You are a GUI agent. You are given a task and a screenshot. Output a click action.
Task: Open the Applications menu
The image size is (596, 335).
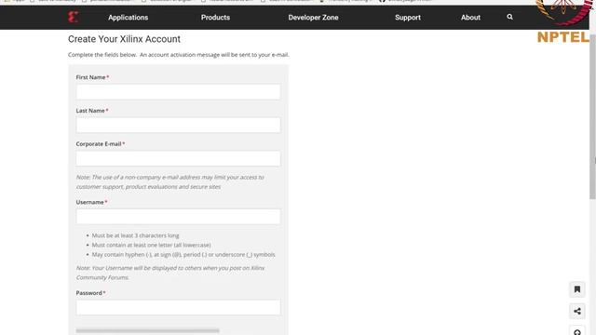129,18
